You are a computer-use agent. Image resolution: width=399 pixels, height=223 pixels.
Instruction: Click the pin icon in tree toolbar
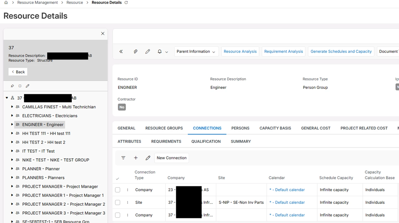click(x=12, y=86)
